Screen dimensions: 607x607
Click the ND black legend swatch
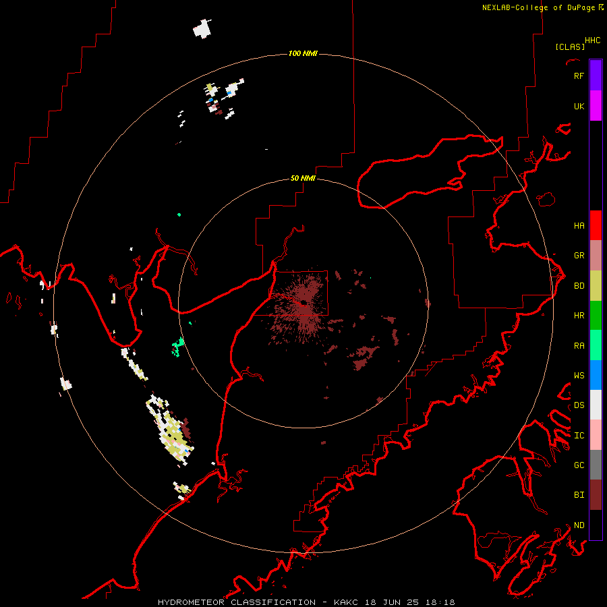pyautogui.click(x=596, y=525)
